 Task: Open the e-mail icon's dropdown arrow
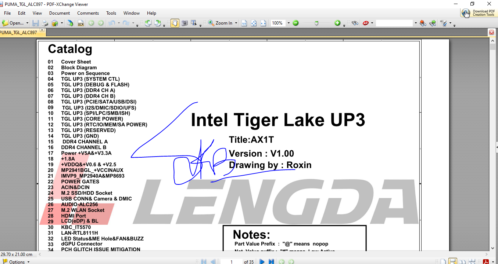coord(62,23)
